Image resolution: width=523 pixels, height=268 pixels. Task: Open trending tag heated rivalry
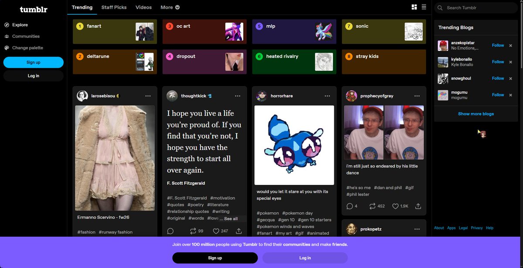click(x=294, y=62)
